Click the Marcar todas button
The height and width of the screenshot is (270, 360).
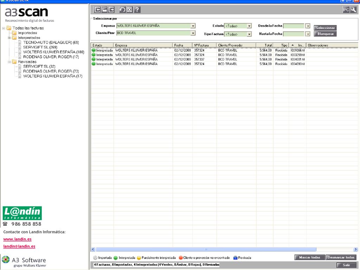(x=309, y=258)
